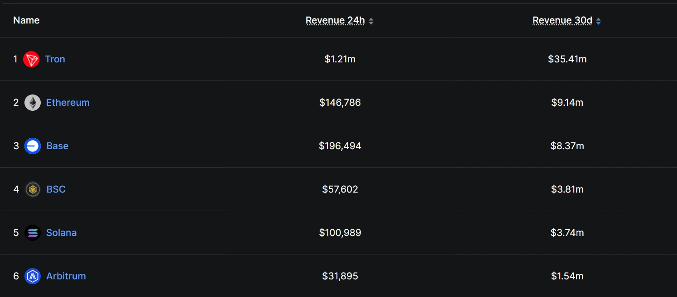Viewport: 677px width, 297px height.
Task: Open the Solana chain link
Action: click(x=62, y=233)
